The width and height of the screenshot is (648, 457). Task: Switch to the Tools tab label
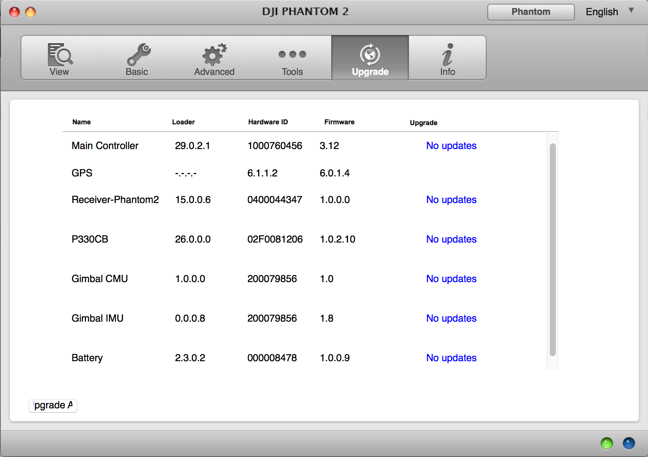tap(292, 72)
